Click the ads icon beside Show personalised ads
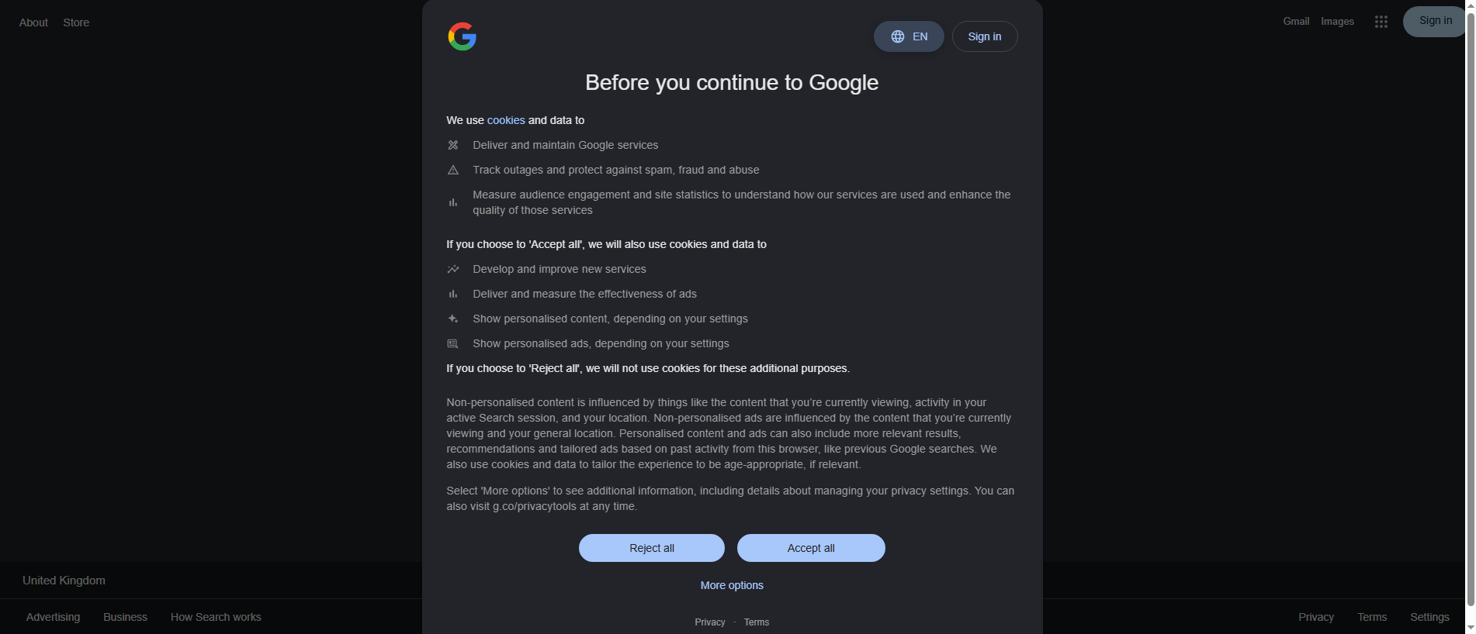This screenshot has width=1476, height=634. pyautogui.click(x=453, y=343)
